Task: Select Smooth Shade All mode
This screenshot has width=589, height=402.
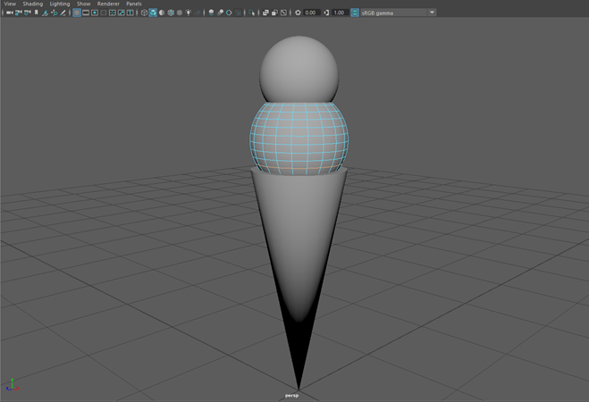Action: point(153,13)
